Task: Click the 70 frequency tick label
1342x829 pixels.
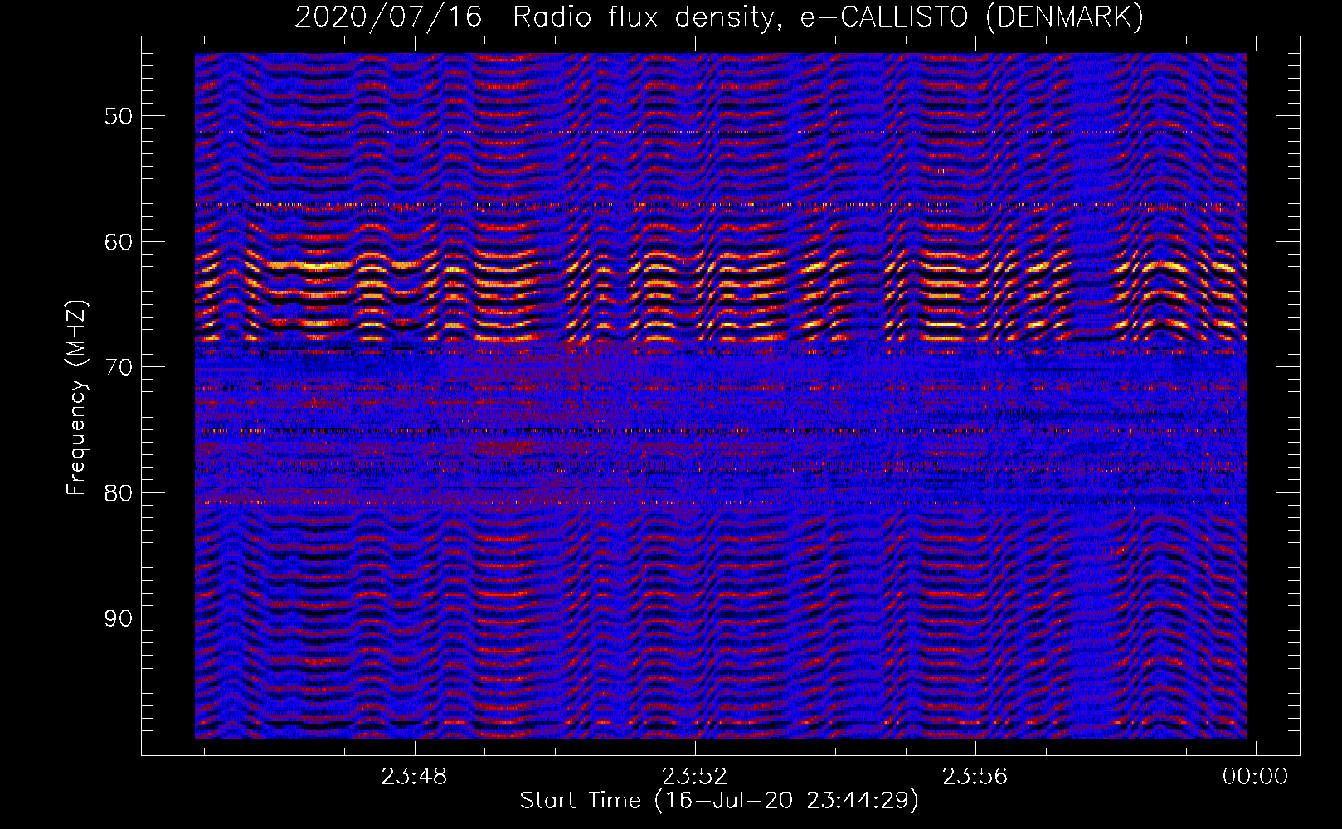Action: tap(119, 367)
